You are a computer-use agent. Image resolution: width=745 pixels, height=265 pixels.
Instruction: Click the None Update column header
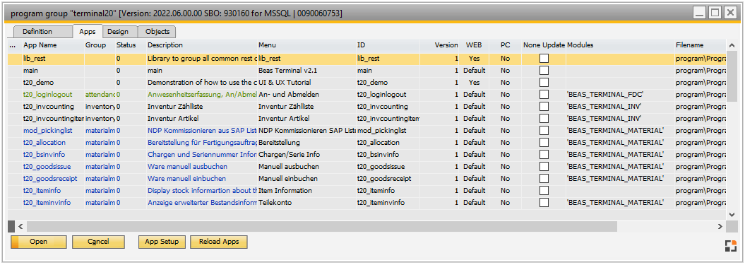[544, 45]
